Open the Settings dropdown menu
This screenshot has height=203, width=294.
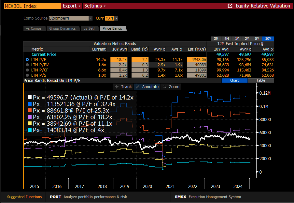point(95,6)
